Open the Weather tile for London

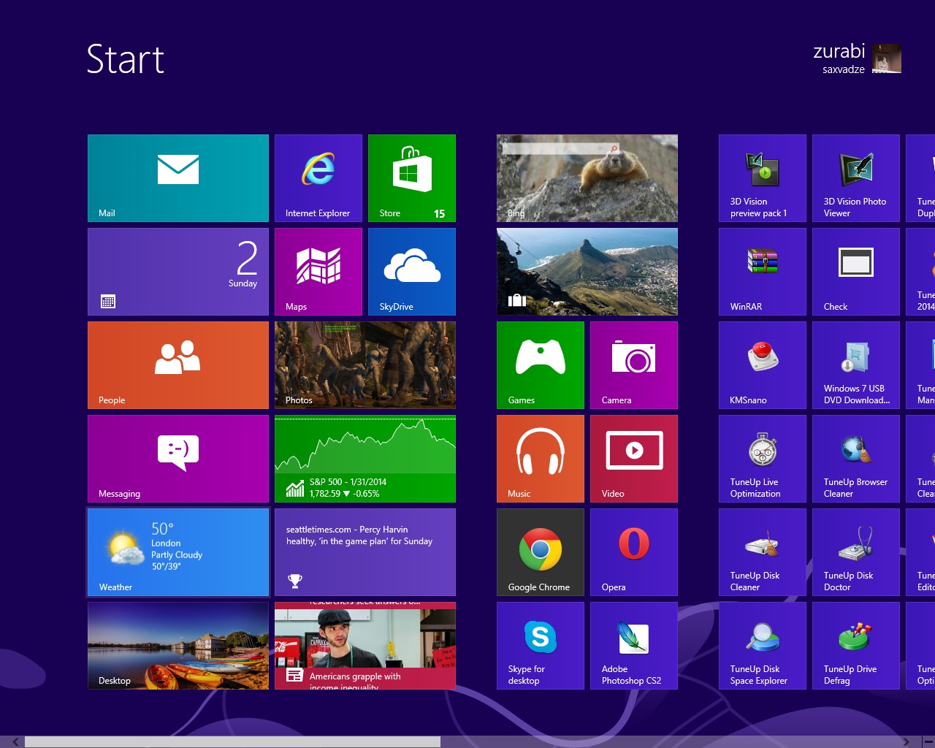[178, 552]
